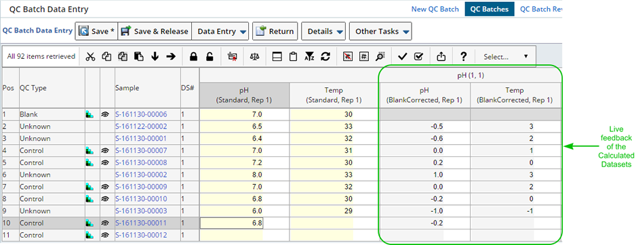
Task: Open New QC Batch tab
Action: coord(435,9)
